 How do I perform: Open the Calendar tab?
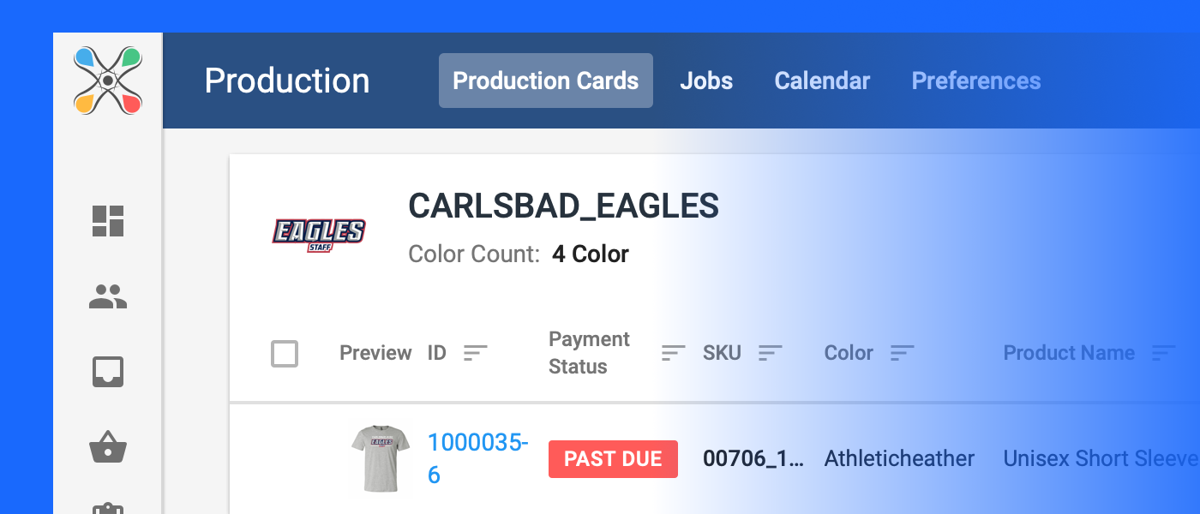click(x=822, y=81)
